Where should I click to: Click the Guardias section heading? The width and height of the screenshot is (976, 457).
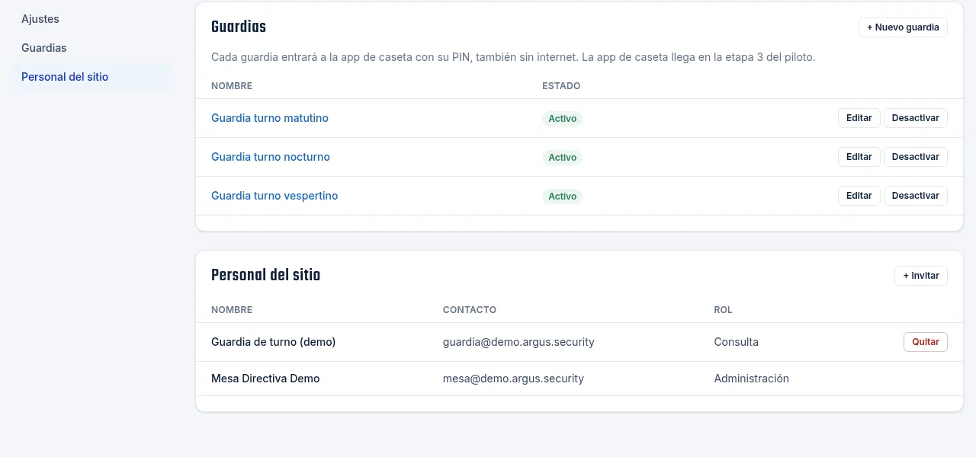click(x=239, y=27)
